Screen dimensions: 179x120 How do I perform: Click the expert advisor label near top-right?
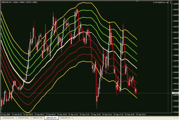161,2
